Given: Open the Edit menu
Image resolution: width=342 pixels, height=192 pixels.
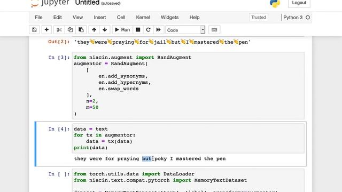Looking at the screenshot, I should tap(58, 18).
